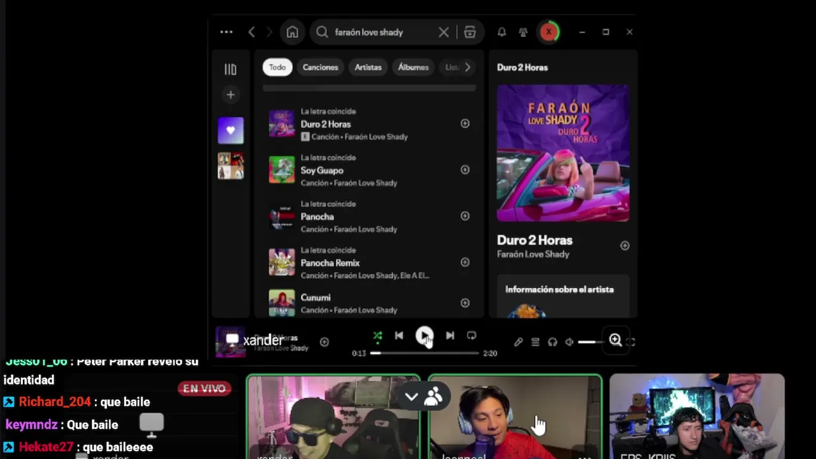Open connect-to-device headphones icon
816x459 pixels.
click(553, 342)
